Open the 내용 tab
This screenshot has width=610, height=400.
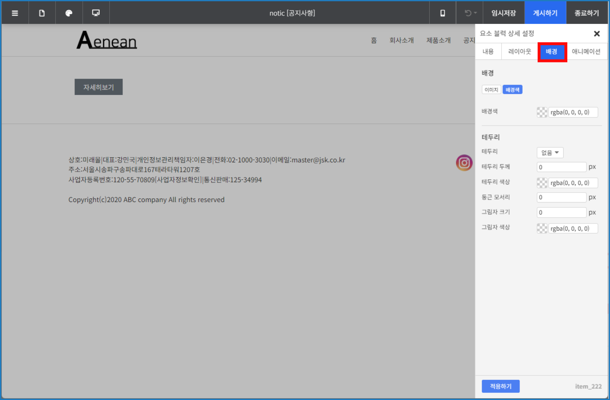[488, 51]
